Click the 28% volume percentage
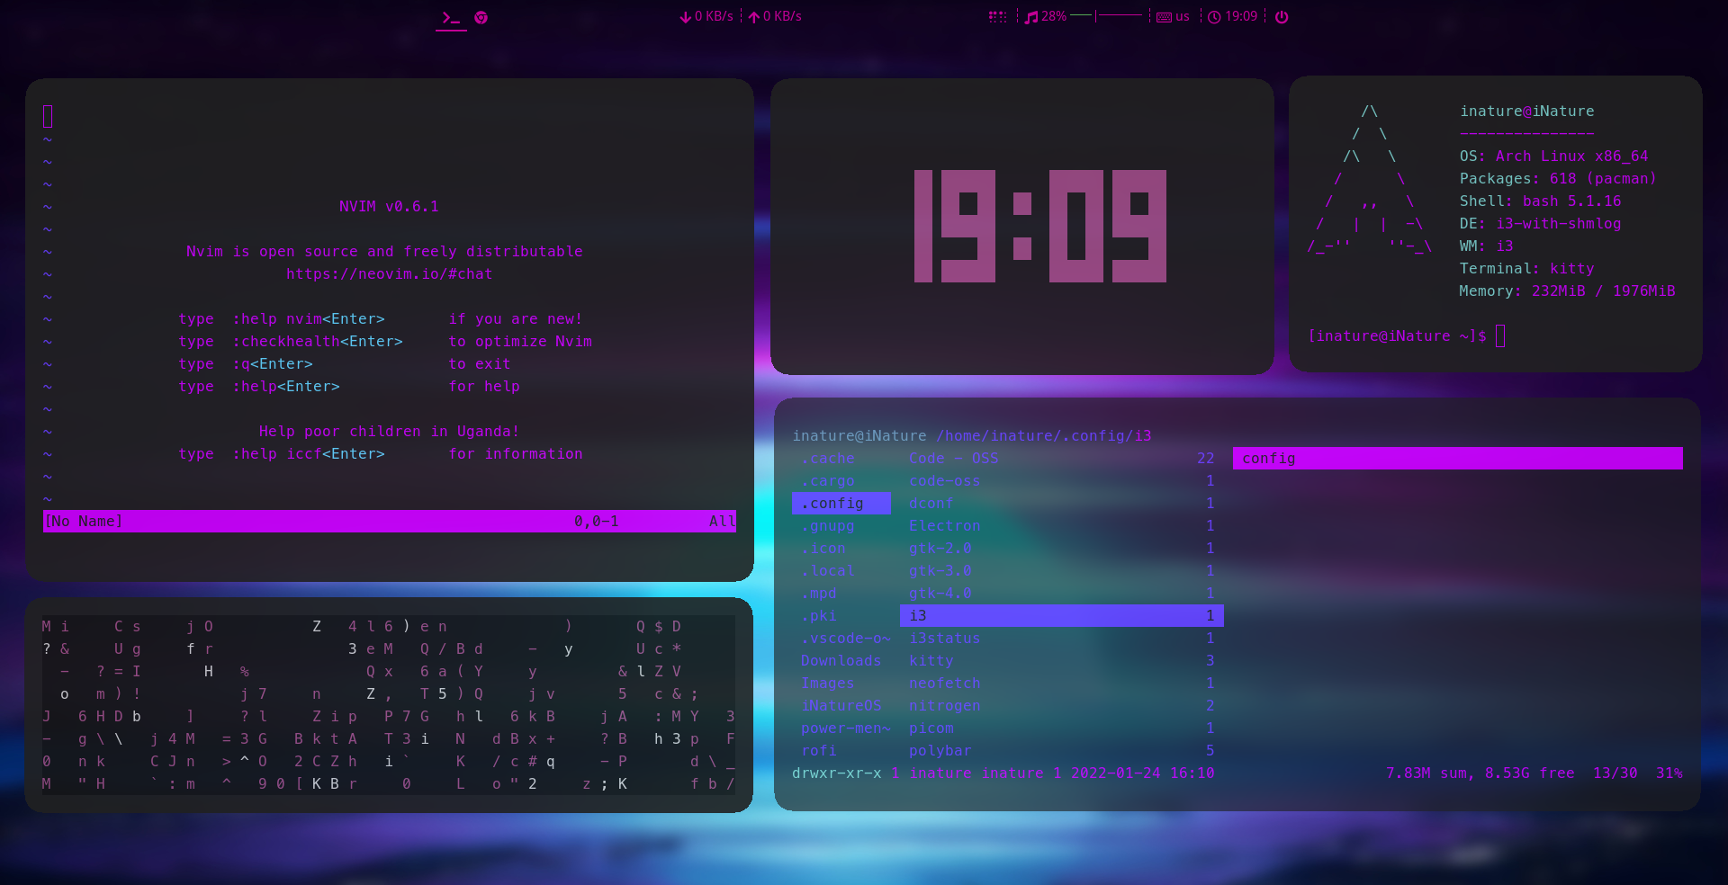 coord(1054,17)
